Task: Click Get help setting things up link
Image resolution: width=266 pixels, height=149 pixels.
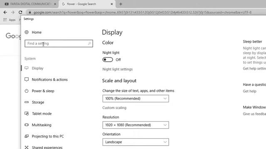Action: click(x=254, y=68)
